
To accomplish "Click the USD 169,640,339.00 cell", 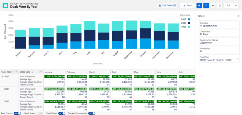I will pos(55,89).
